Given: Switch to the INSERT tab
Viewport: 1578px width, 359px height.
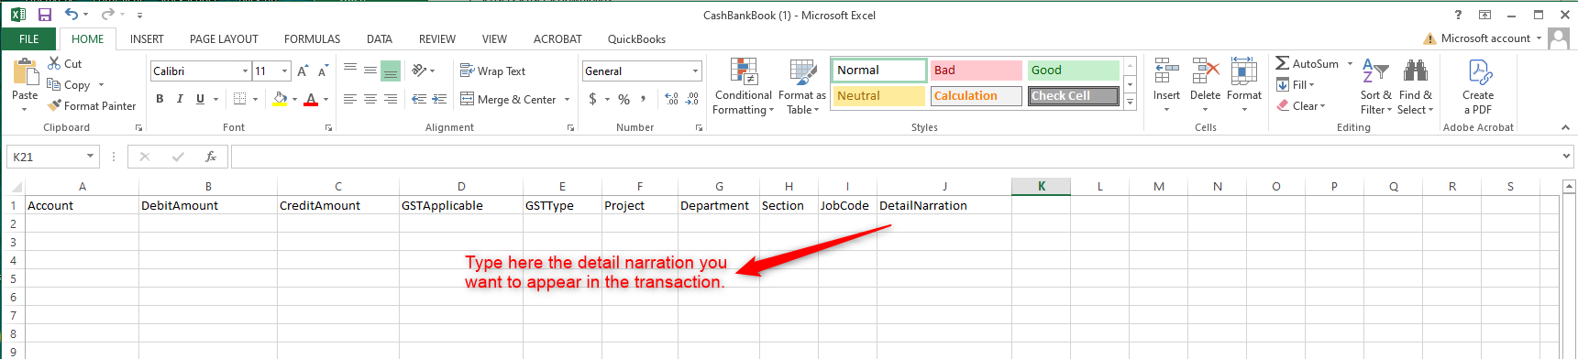Looking at the screenshot, I should 147,38.
